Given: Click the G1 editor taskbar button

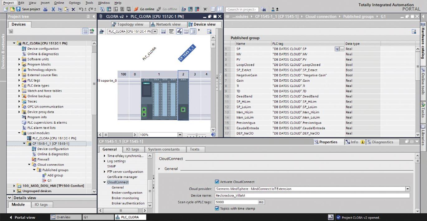Looking at the screenshot, I should click(97, 217).
